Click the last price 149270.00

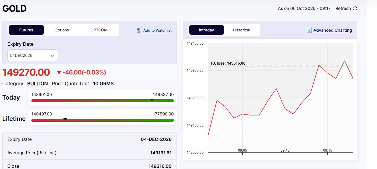click(26, 72)
